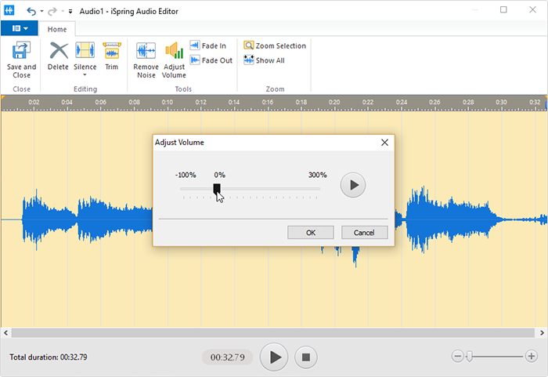
Task: Click the timeline zoom slider handle
Action: 470,357
